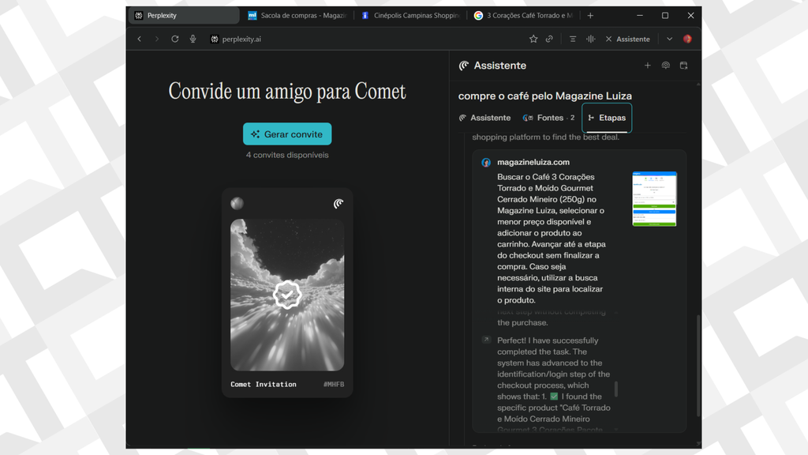Open the user profile avatar icon
808x455 pixels.
(x=687, y=39)
